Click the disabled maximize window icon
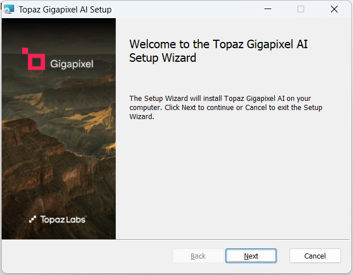This screenshot has width=353, height=275. point(301,9)
